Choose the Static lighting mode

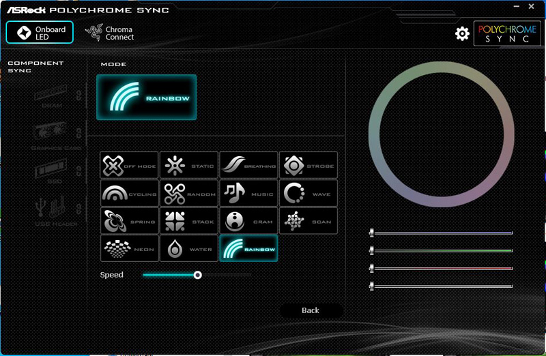click(189, 165)
